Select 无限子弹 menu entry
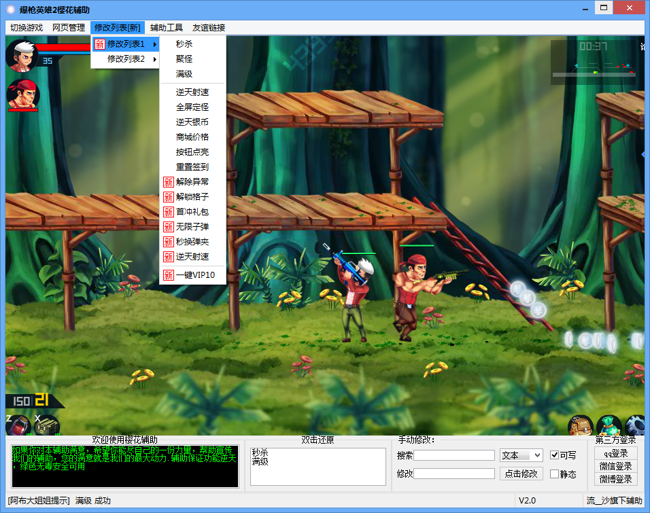This screenshot has height=513, width=650. [193, 227]
